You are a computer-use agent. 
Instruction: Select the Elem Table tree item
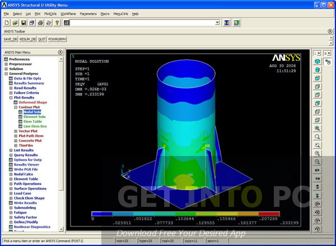tap(32, 121)
